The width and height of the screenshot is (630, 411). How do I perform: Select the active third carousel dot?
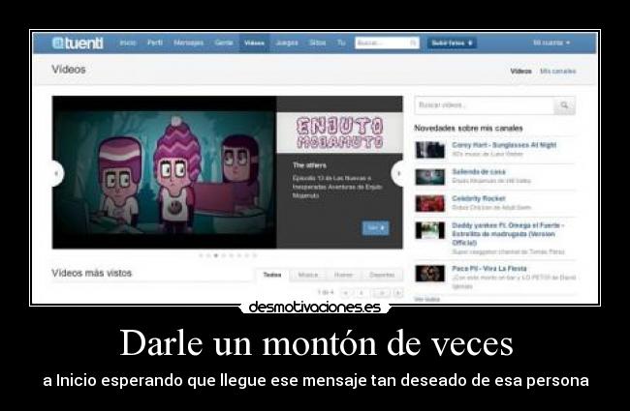point(216,255)
